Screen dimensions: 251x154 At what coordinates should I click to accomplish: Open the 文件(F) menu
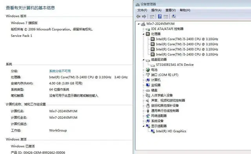142,10
